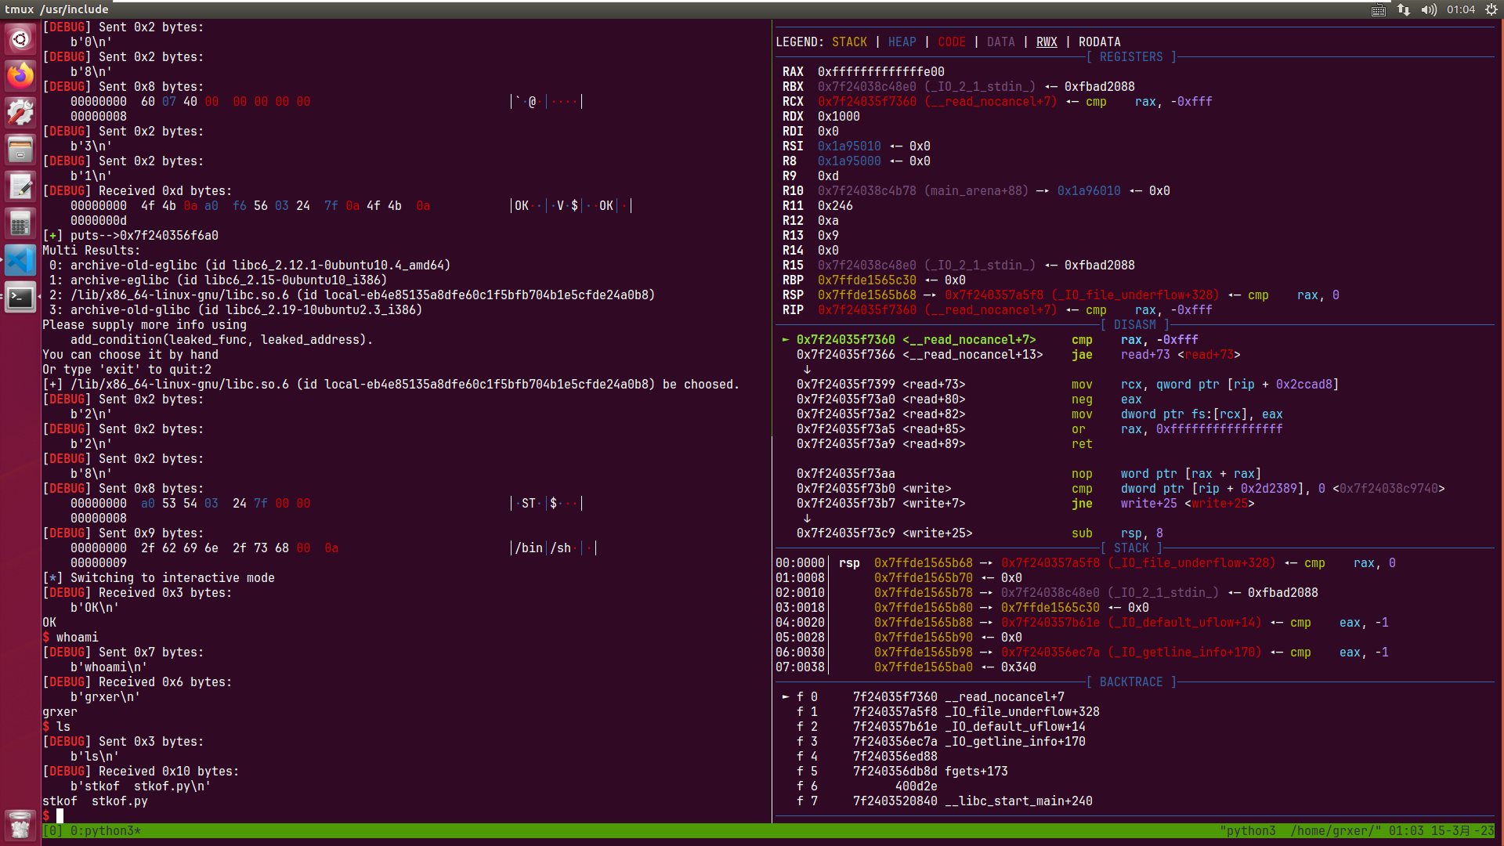Click libc result 0 archive-old-eglibc line
The image size is (1504, 846).
coord(250,266)
